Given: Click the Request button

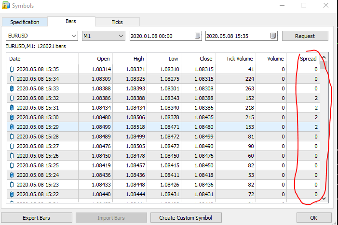Looking at the screenshot, I should tap(305, 36).
